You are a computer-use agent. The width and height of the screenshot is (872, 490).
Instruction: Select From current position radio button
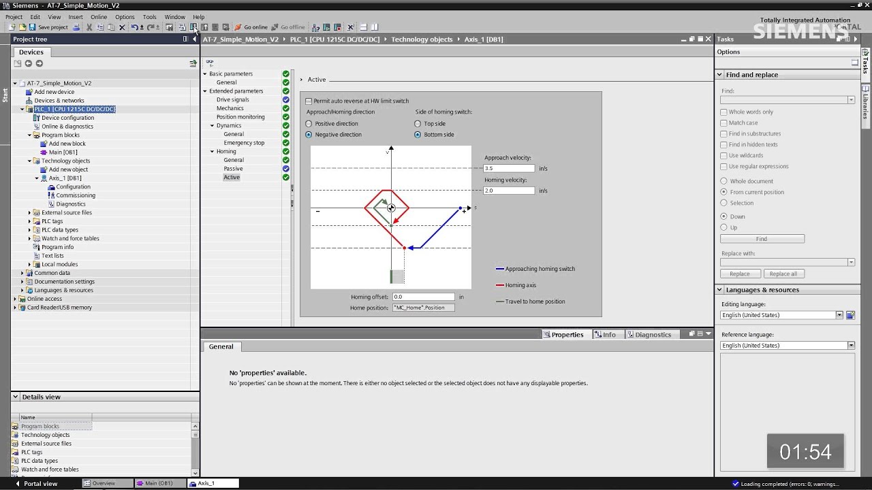click(x=723, y=192)
